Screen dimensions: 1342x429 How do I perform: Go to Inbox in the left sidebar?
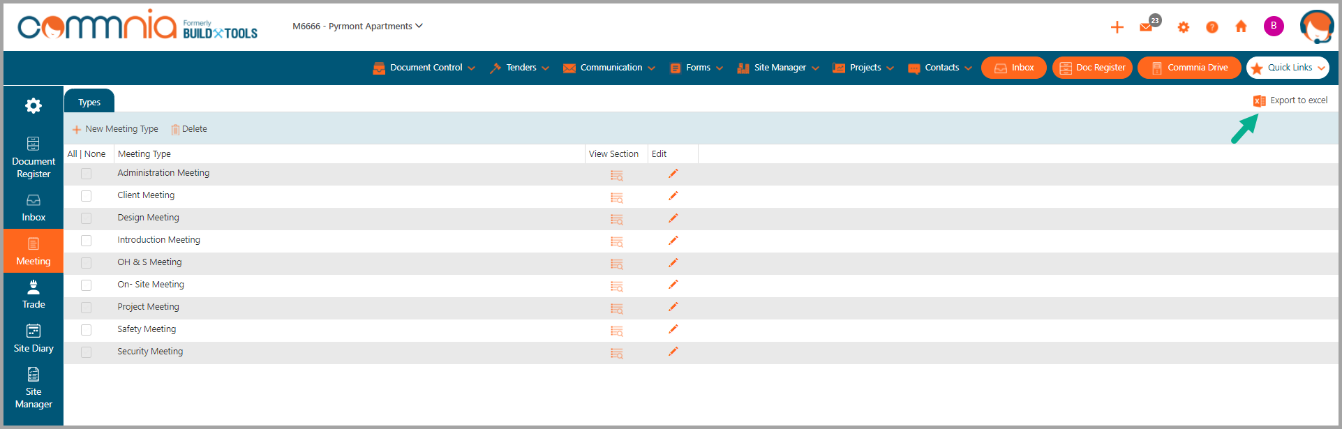tap(33, 209)
